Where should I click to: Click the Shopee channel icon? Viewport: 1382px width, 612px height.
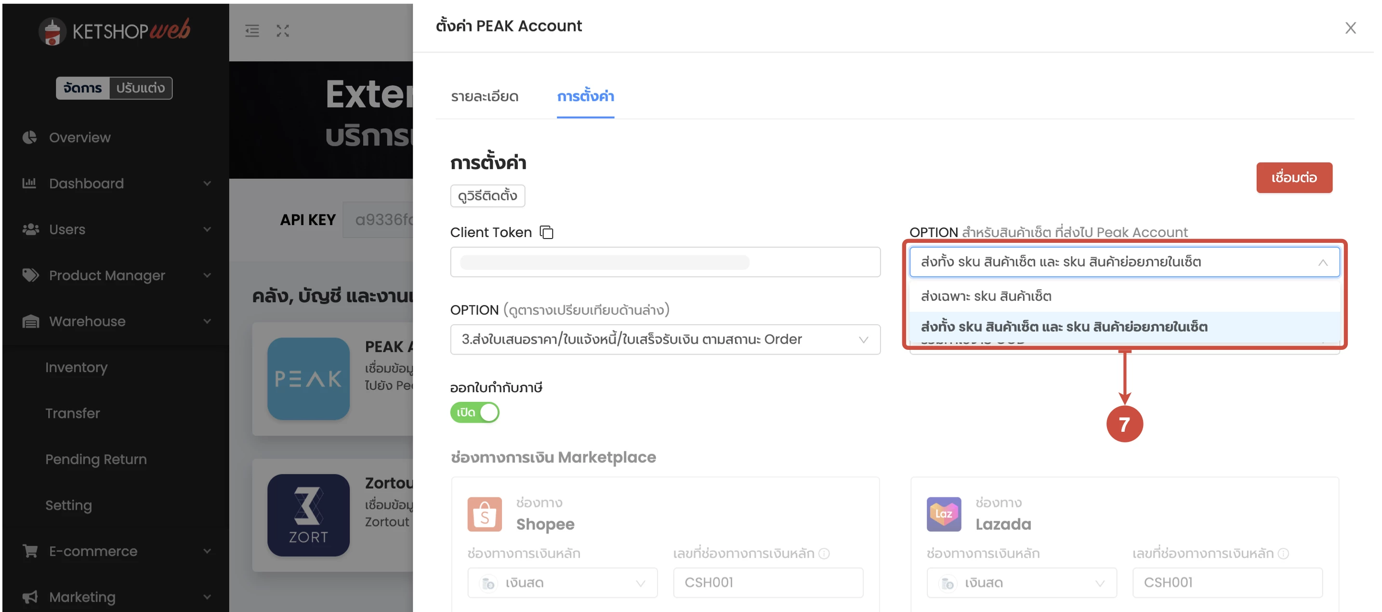coord(485,514)
